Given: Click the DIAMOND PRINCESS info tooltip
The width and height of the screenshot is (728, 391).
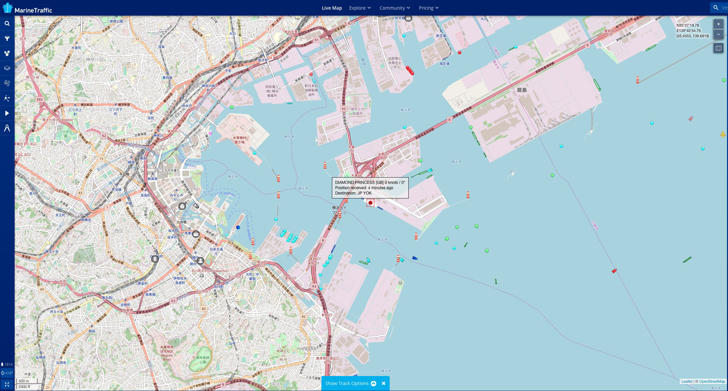Looking at the screenshot, I should pyautogui.click(x=370, y=188).
